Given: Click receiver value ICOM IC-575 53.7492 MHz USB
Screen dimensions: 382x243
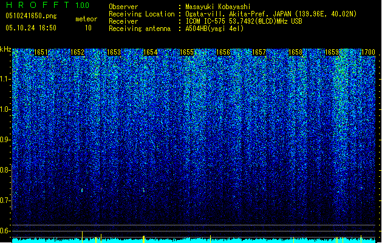Looking at the screenshot, I should click(x=244, y=21).
